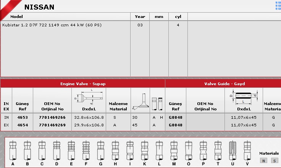Click the Year column header
This screenshot has width=281, height=168.
[140, 17]
